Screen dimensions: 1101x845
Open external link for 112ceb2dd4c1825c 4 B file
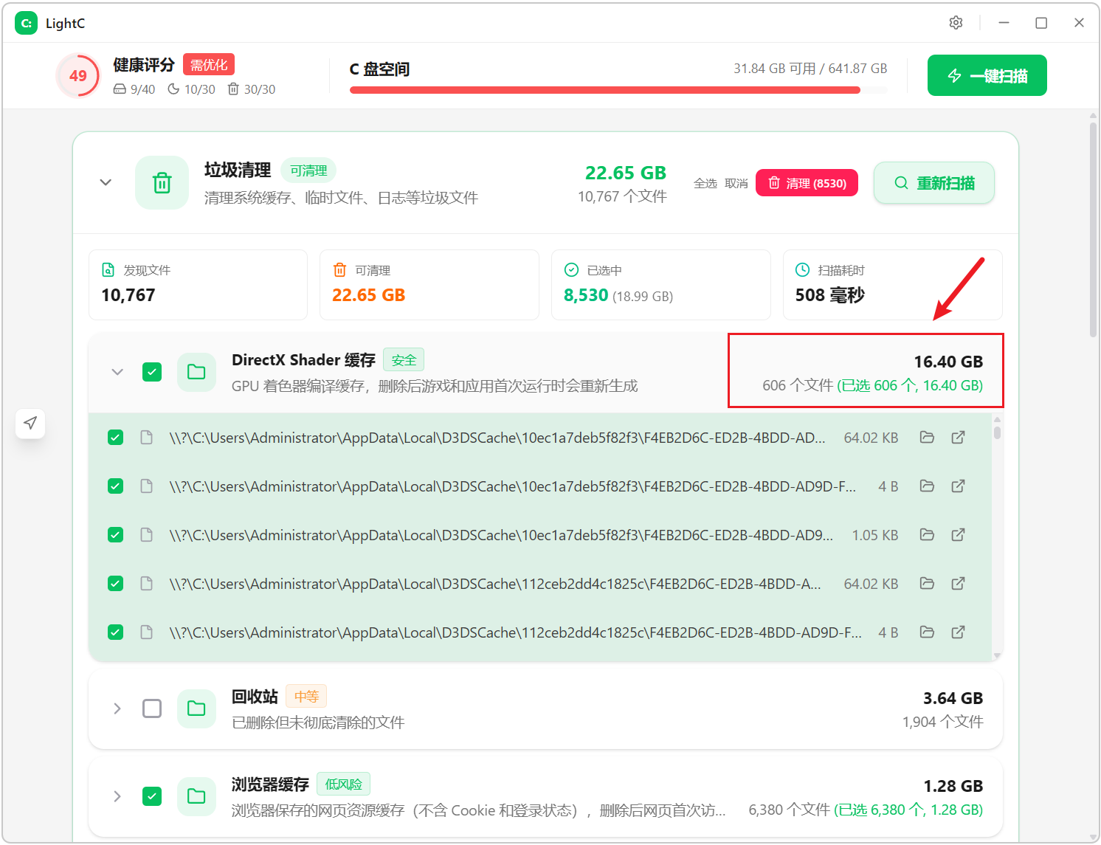point(958,632)
